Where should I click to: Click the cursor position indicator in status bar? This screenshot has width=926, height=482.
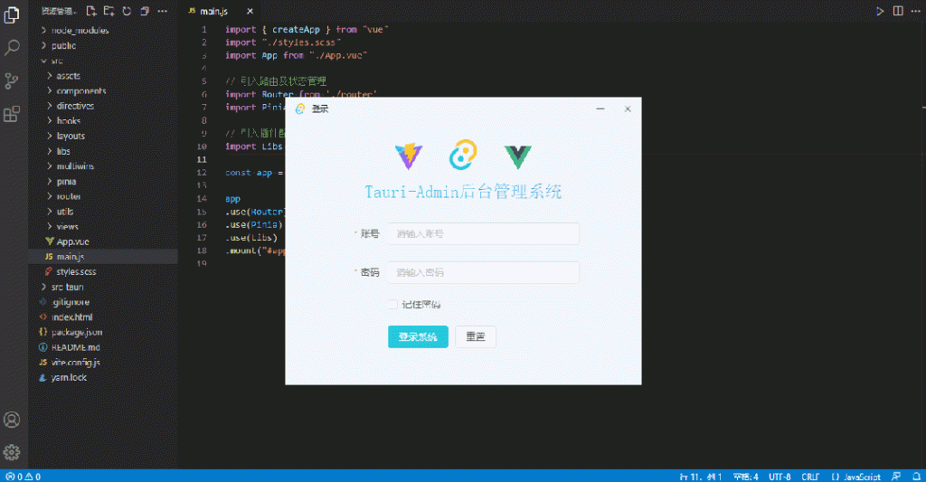click(x=701, y=477)
